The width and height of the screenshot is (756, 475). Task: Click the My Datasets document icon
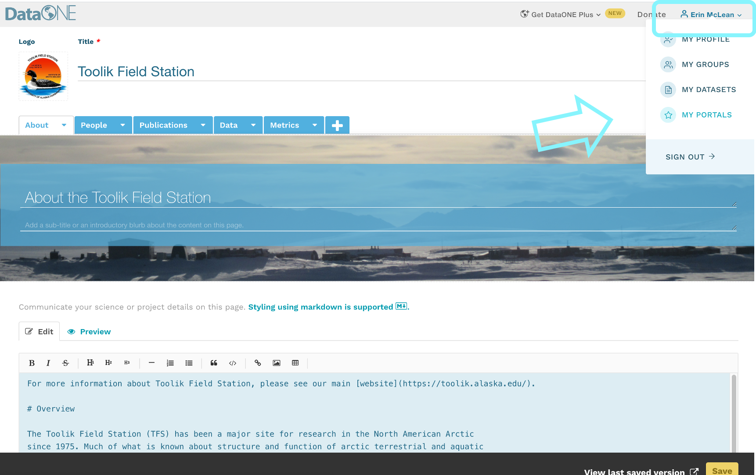pyautogui.click(x=668, y=90)
